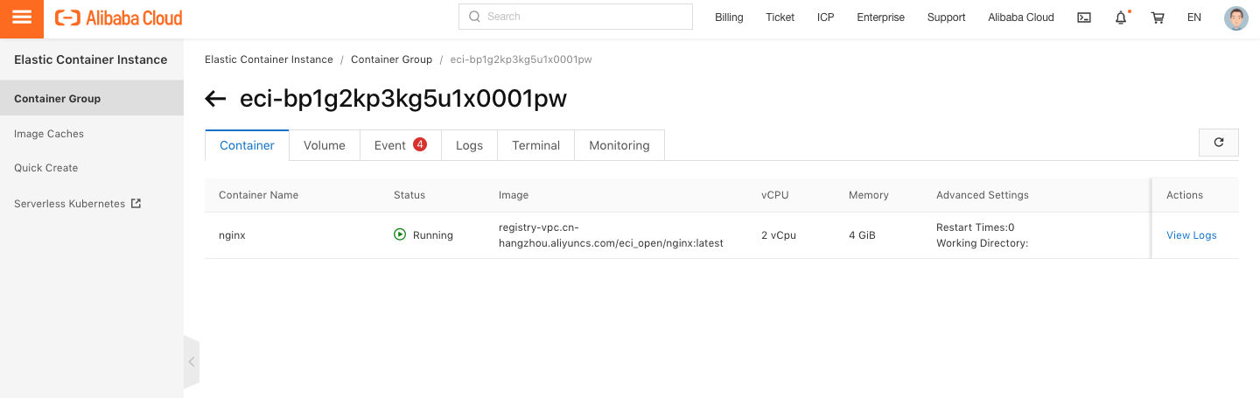
Task: Open the EN language selector
Action: [x=1194, y=17]
